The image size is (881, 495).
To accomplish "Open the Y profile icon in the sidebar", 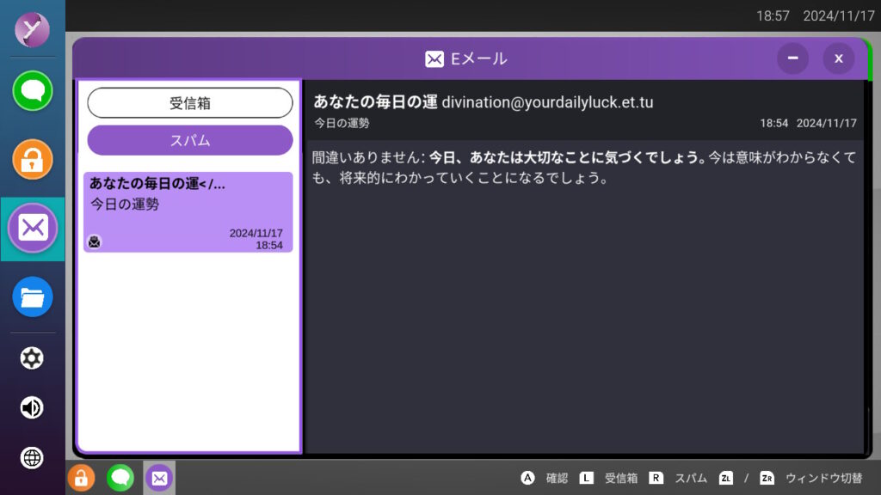I will point(32,29).
